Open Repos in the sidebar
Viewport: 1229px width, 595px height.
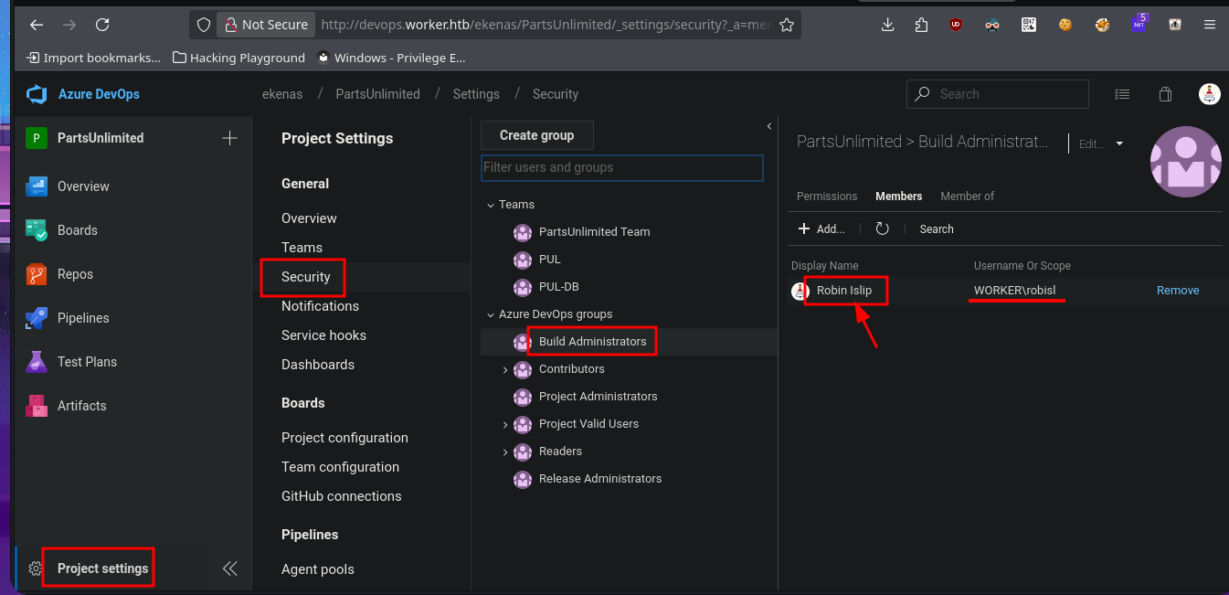tap(75, 274)
